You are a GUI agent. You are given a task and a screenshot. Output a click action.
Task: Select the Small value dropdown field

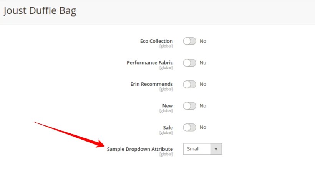point(202,149)
